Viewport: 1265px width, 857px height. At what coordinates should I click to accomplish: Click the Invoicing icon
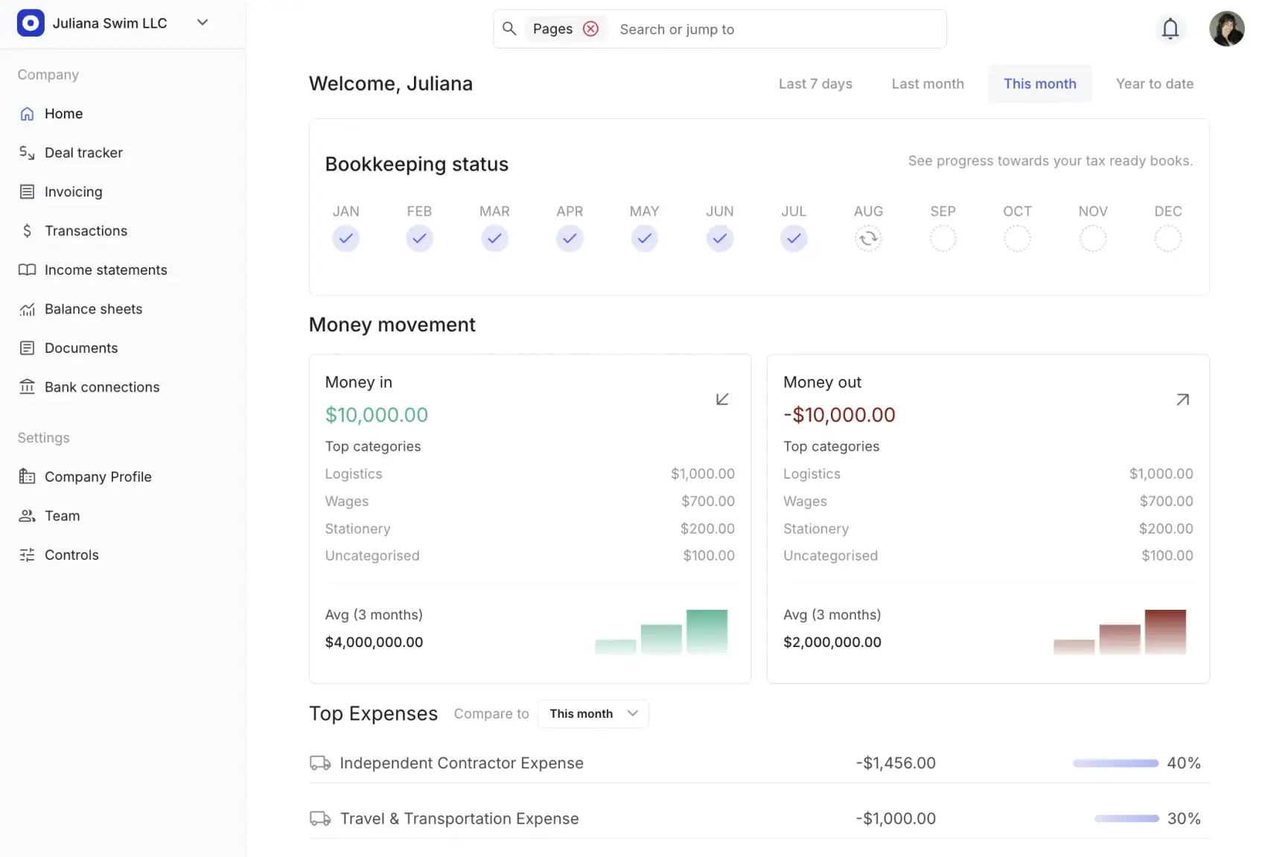point(28,192)
